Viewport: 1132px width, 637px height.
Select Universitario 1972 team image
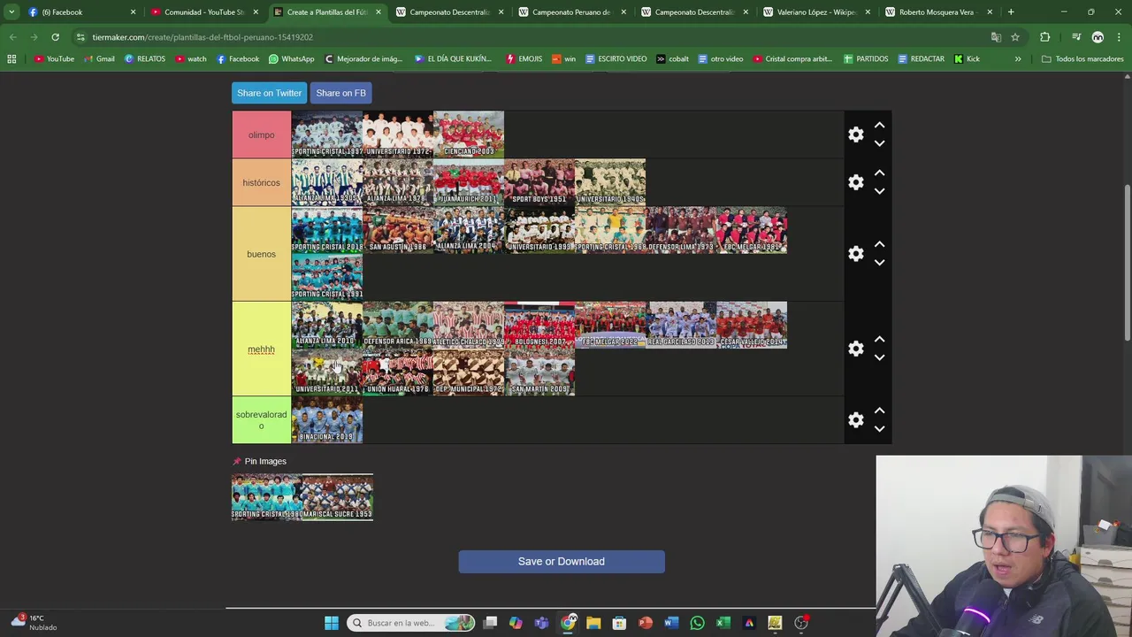(x=398, y=134)
